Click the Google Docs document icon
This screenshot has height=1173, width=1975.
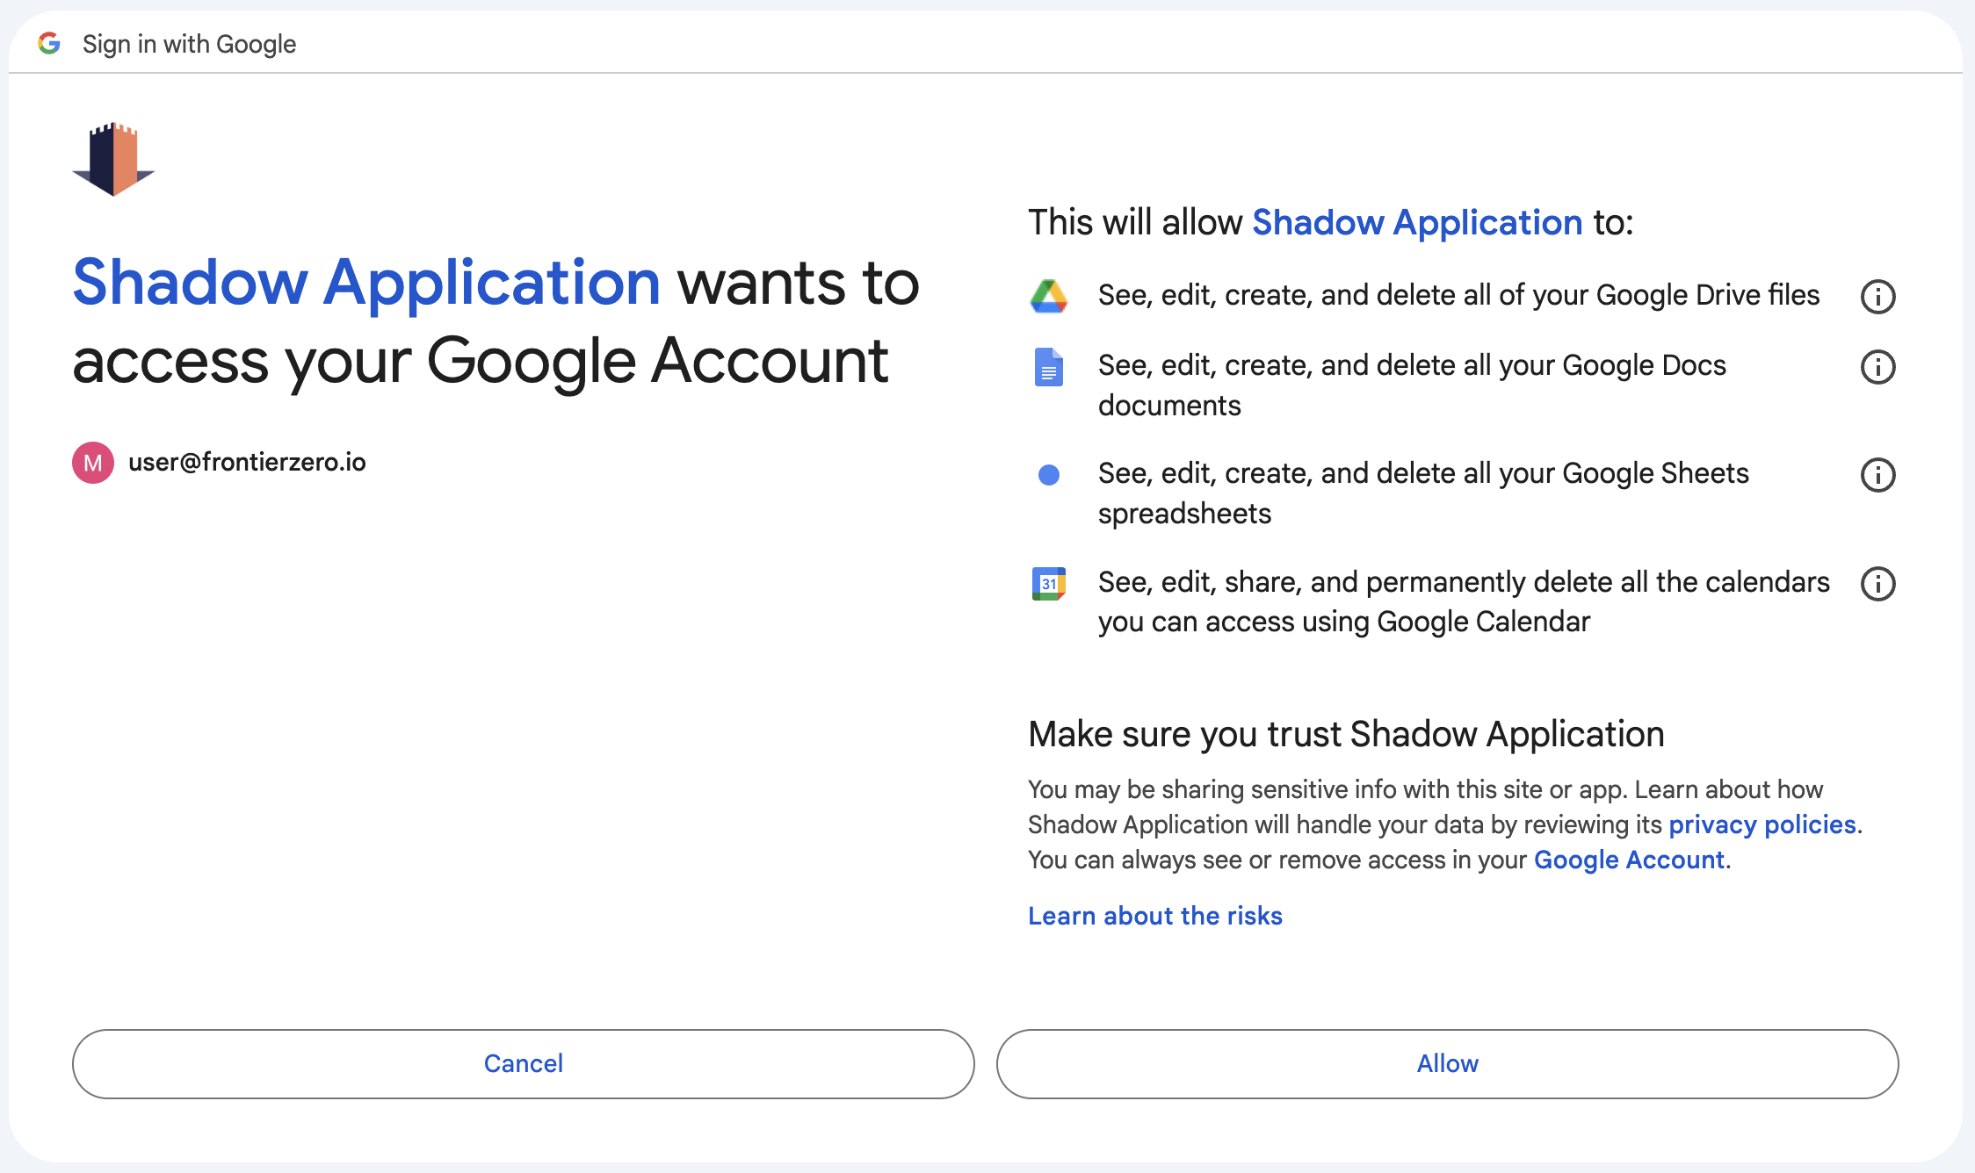tap(1048, 367)
